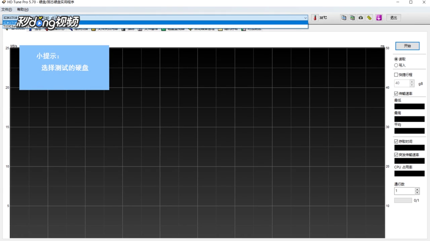Copy screenshot to clipboard icon
The height and width of the screenshot is (241, 430).
click(x=352, y=18)
